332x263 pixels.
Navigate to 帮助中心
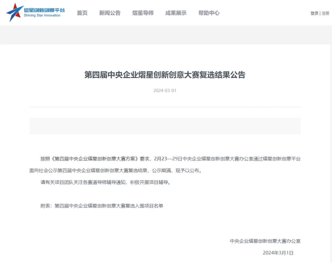209,13
